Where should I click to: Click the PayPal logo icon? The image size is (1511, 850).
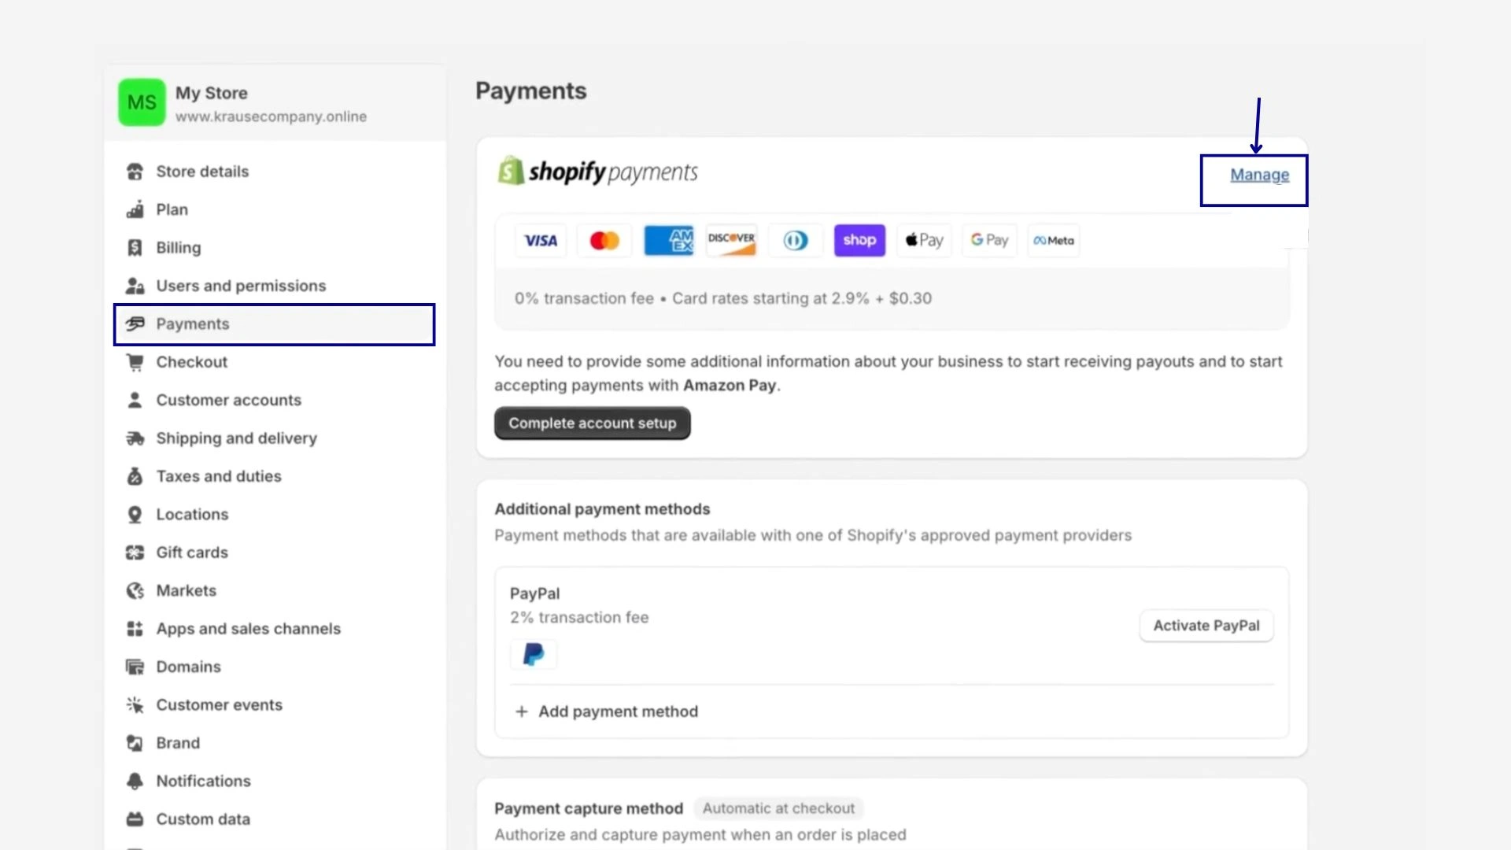tap(534, 654)
